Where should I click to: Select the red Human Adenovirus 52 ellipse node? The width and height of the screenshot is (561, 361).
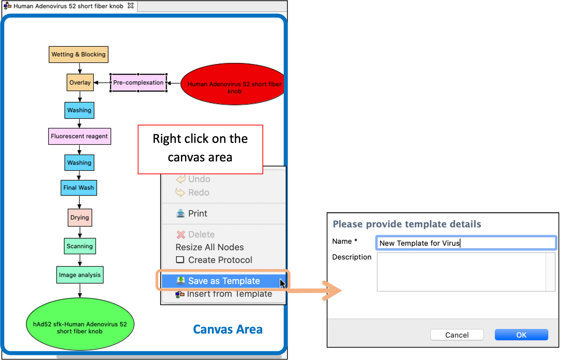point(233,84)
